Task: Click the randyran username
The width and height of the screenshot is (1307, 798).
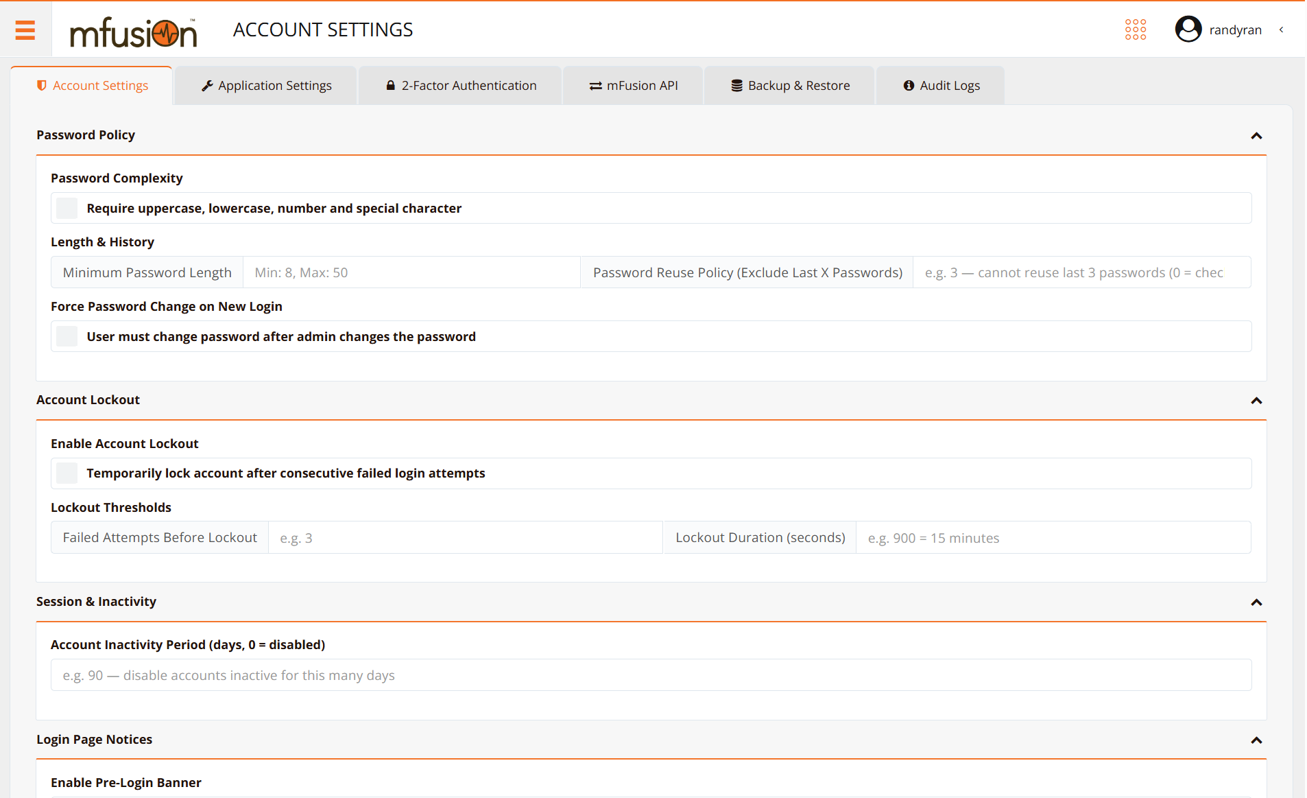Action: pyautogui.click(x=1235, y=30)
